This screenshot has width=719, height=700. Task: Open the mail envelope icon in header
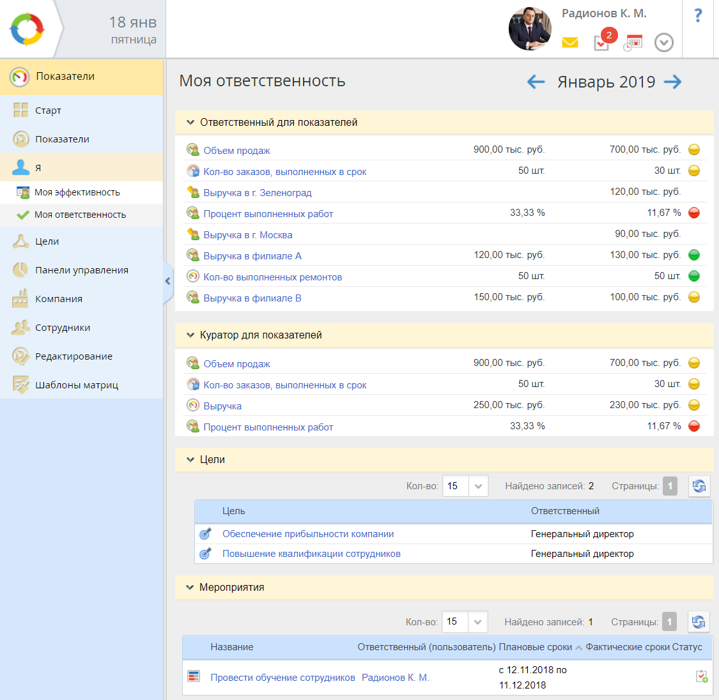click(x=569, y=43)
